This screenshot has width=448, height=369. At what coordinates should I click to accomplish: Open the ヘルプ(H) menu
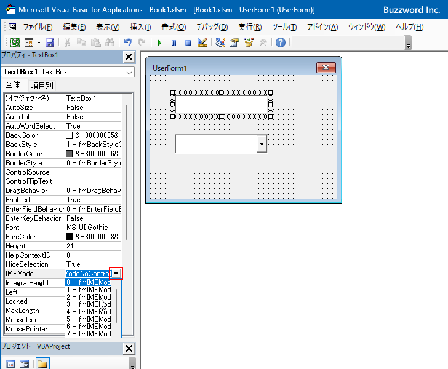(x=409, y=27)
